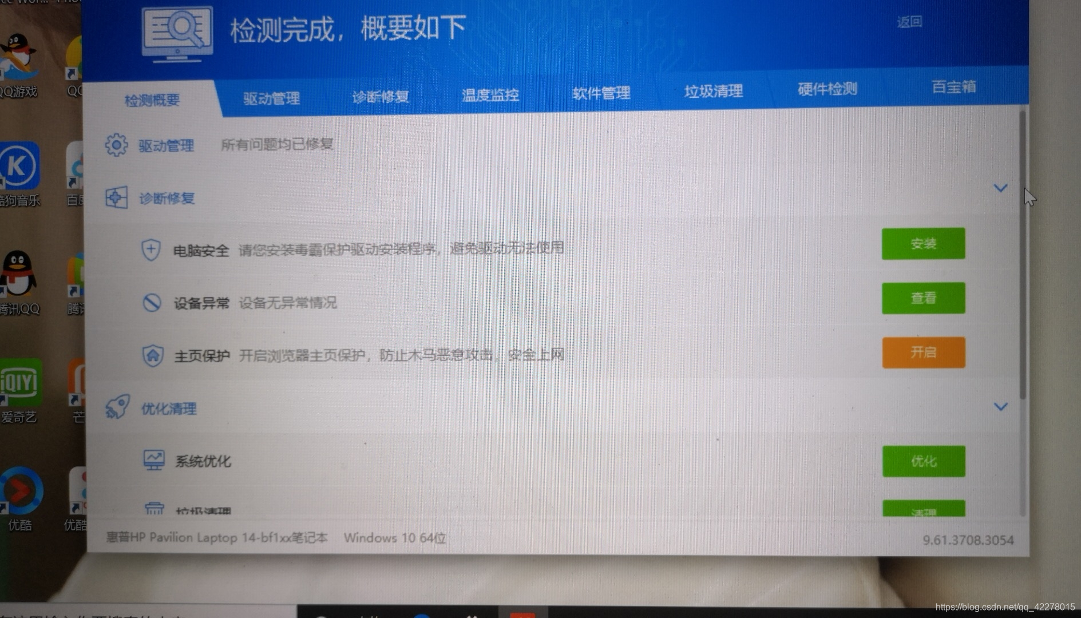
Task: Click the 系统优化 row label
Action: tap(203, 461)
